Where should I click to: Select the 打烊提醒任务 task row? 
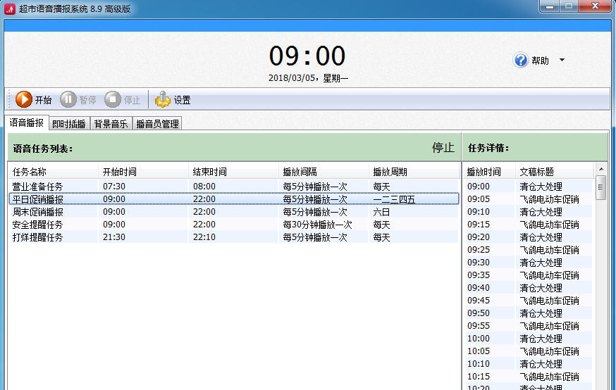(38, 237)
